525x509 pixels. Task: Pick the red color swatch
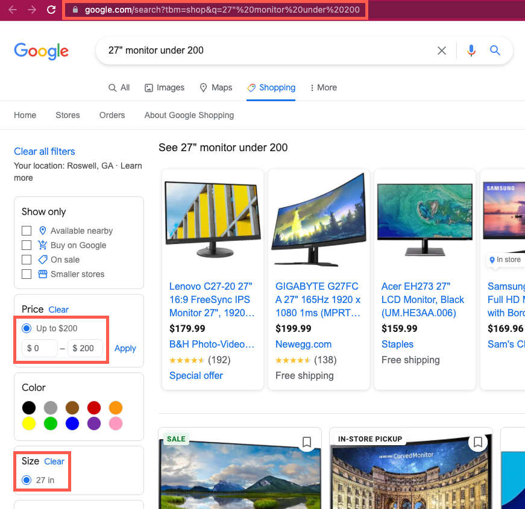pyautogui.click(x=94, y=408)
